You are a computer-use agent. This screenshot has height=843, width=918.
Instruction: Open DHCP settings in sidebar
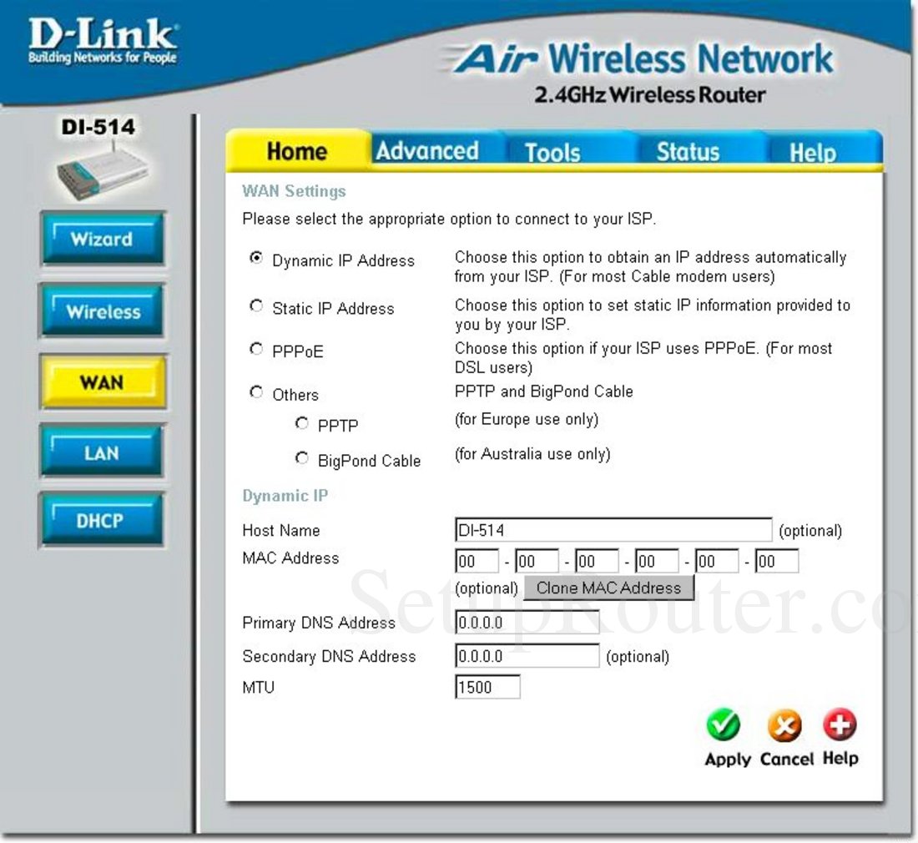click(x=102, y=521)
